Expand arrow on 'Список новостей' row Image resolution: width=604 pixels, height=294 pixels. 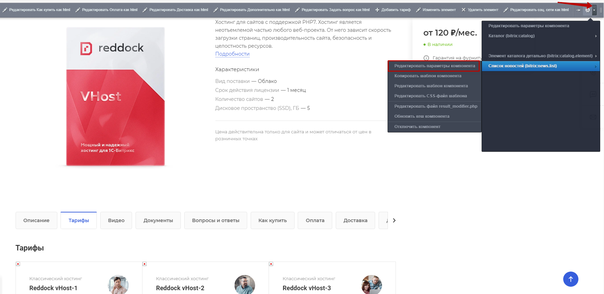596,66
